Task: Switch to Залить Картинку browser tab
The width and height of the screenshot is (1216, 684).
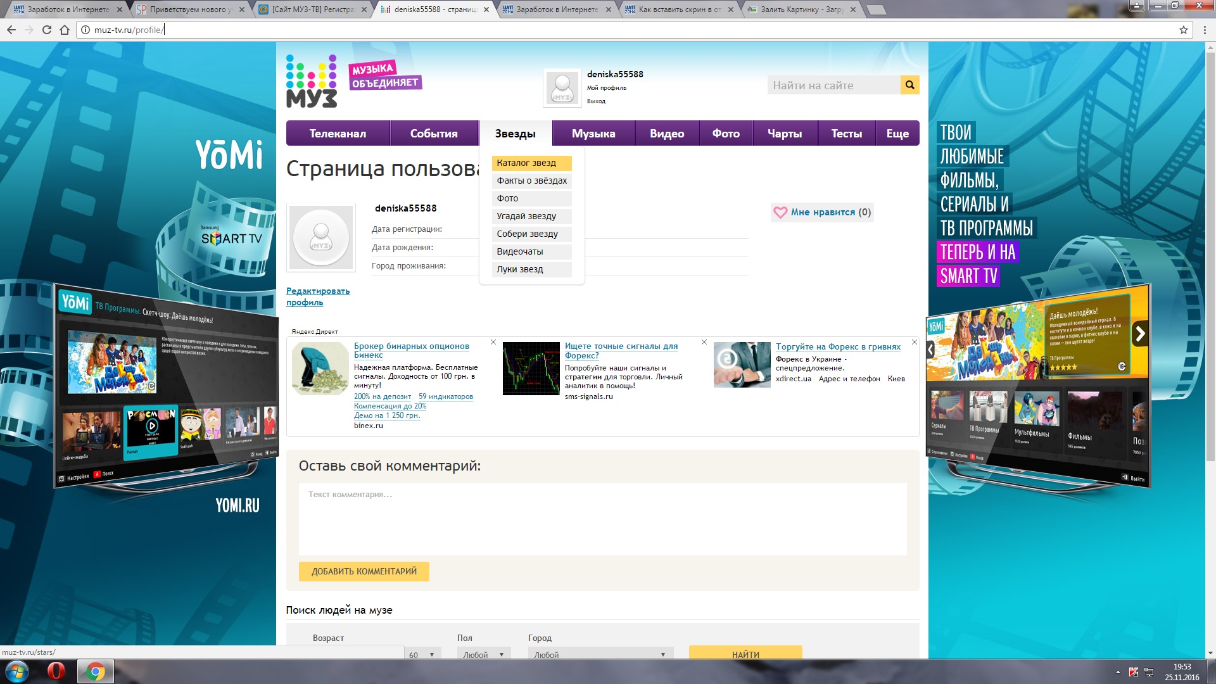Action: [801, 9]
